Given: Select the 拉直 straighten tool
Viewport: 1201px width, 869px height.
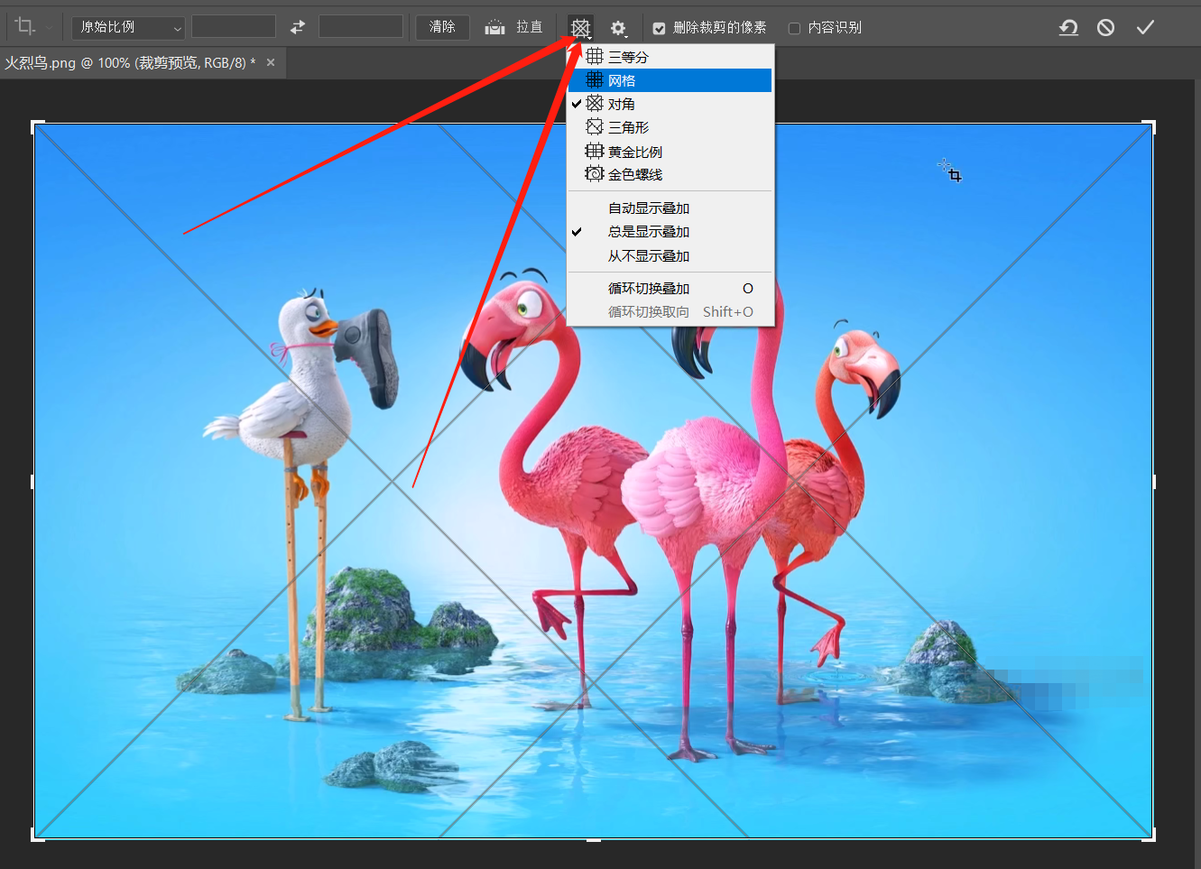Looking at the screenshot, I should click(x=513, y=27).
